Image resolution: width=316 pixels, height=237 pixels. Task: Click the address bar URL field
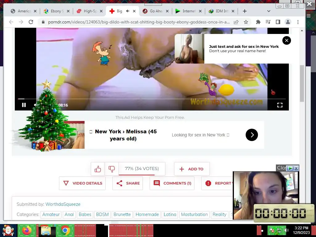coord(139,22)
